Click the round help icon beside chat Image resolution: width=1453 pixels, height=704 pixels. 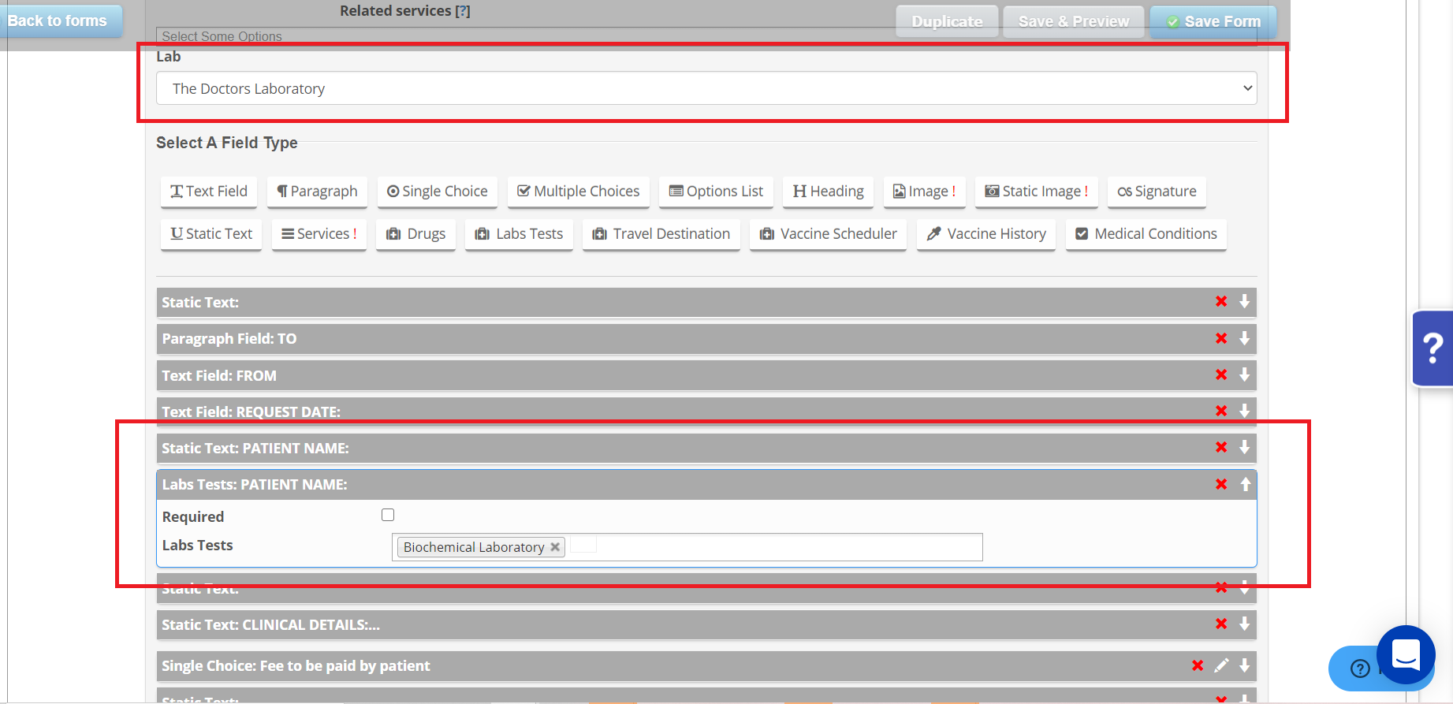pos(1360,669)
